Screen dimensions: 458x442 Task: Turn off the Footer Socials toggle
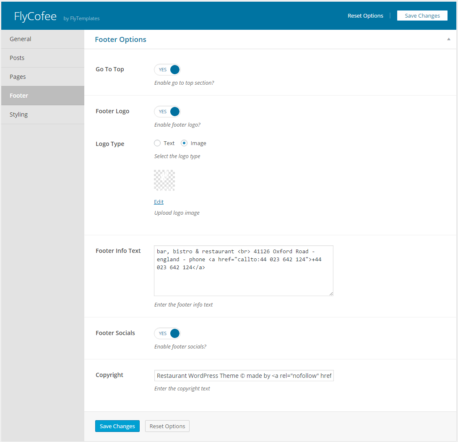(167, 333)
